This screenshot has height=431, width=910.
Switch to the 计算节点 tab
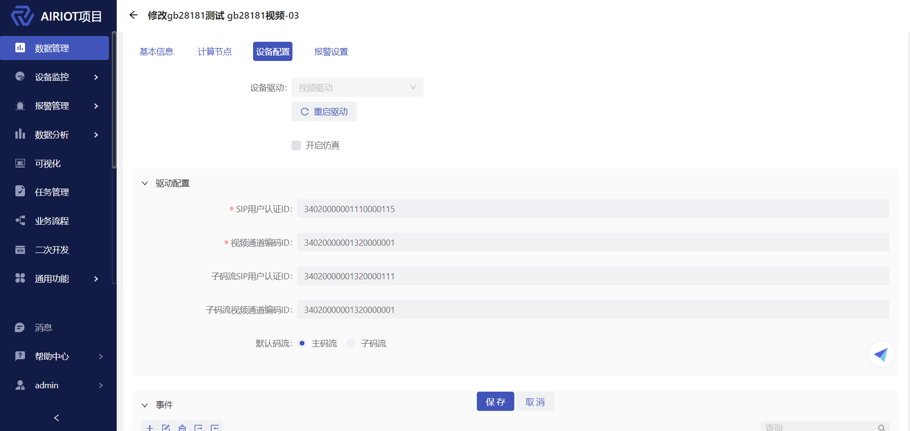[215, 51]
